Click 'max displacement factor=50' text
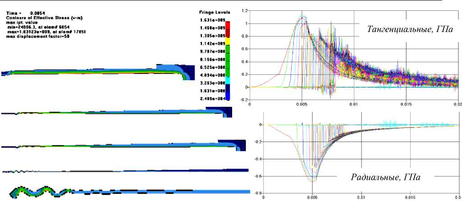The width and height of the screenshot is (462, 201). coord(37,37)
